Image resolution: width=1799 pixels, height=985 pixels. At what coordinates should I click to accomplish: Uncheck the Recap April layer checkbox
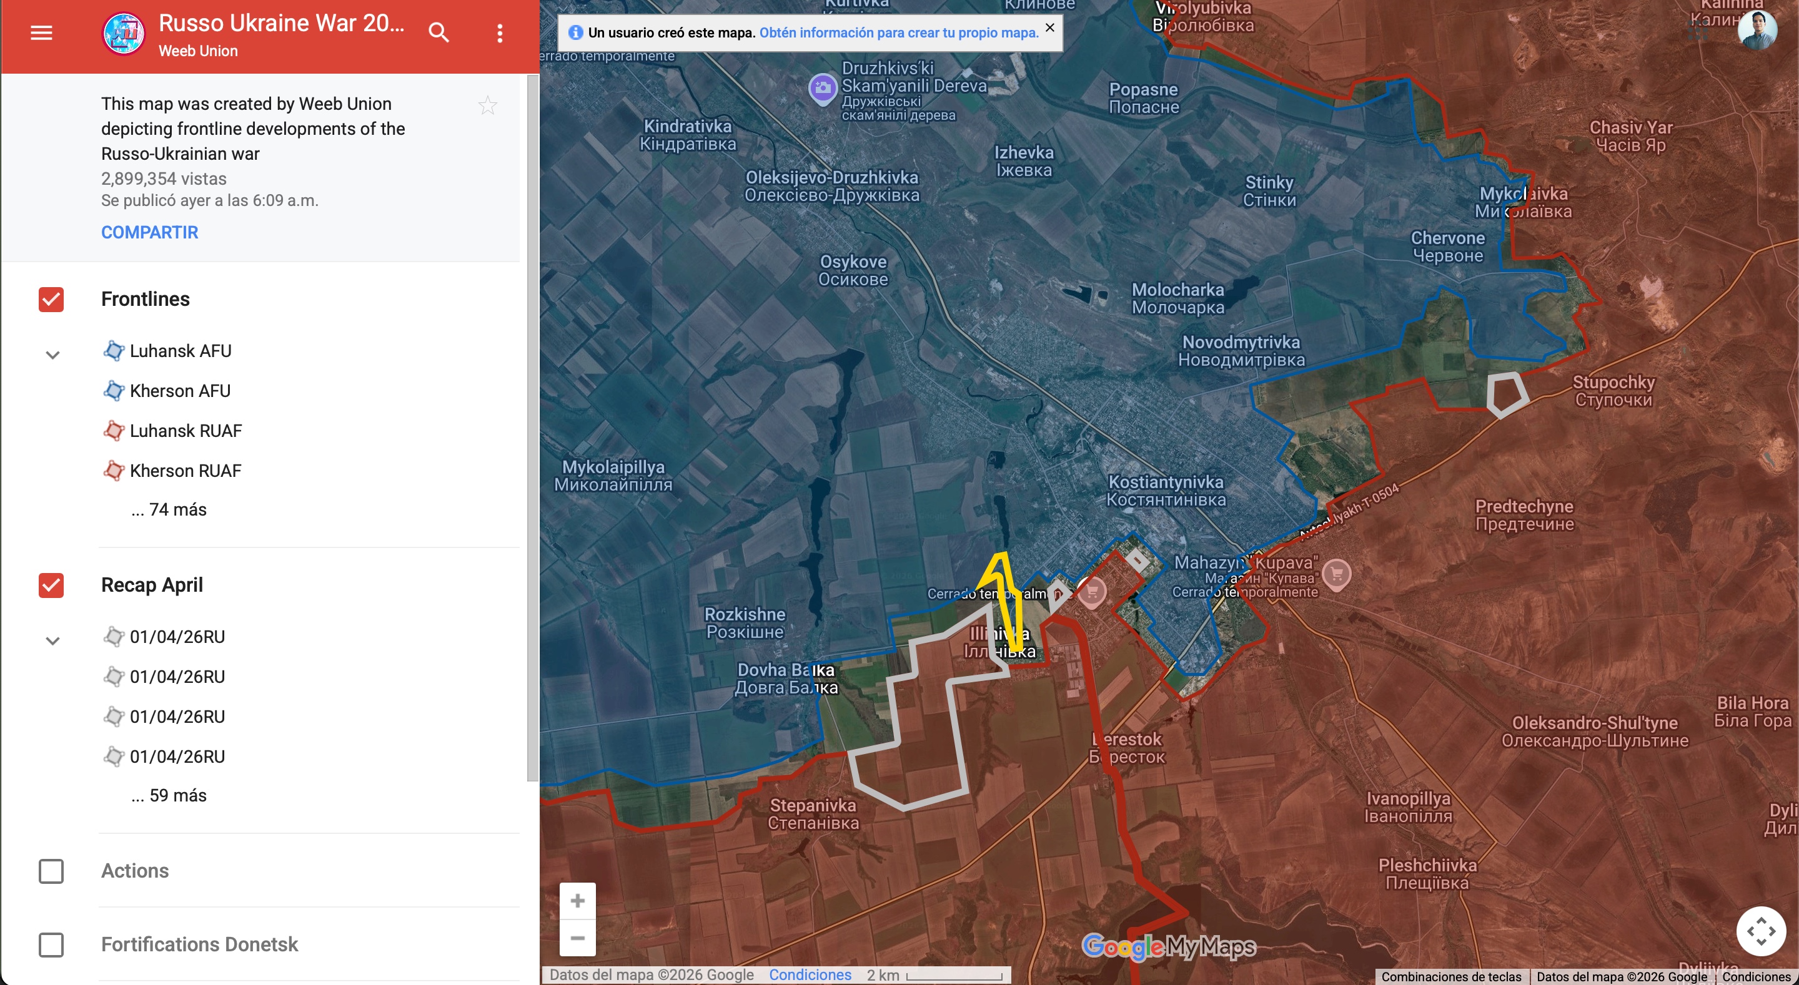51,585
